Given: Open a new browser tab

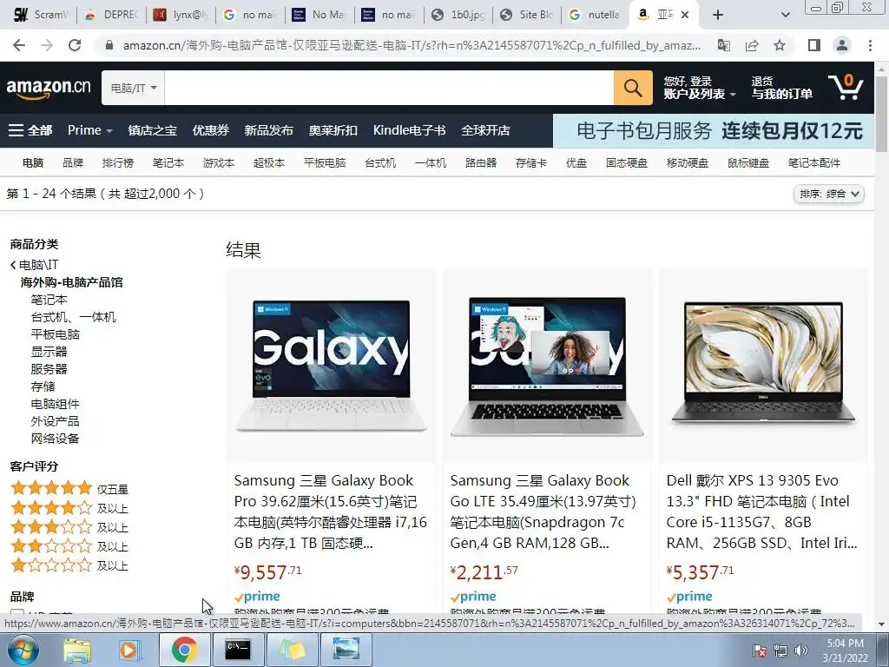Looking at the screenshot, I should tap(718, 15).
